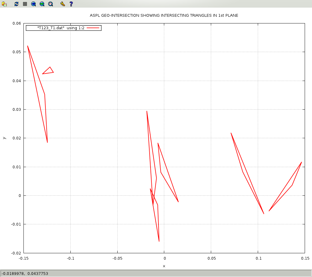Click the -0.01 tick label on the y-axis

pyautogui.click(x=16, y=224)
